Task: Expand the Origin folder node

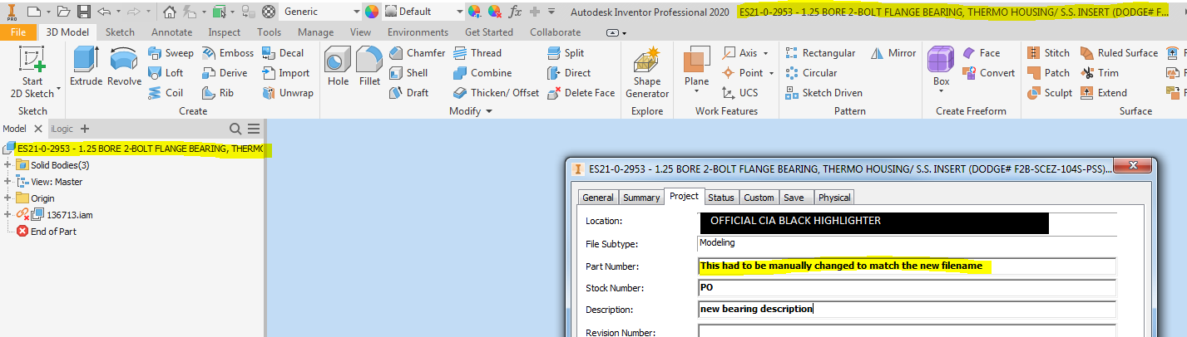Action: (x=7, y=198)
